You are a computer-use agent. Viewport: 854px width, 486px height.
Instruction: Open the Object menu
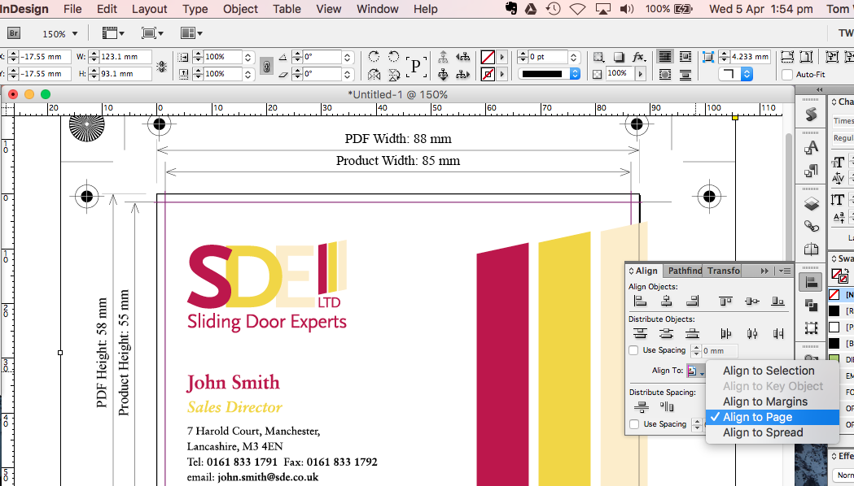click(240, 9)
